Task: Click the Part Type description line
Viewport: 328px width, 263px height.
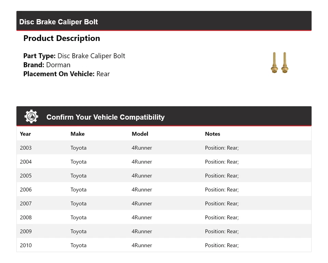Action: [x=74, y=56]
